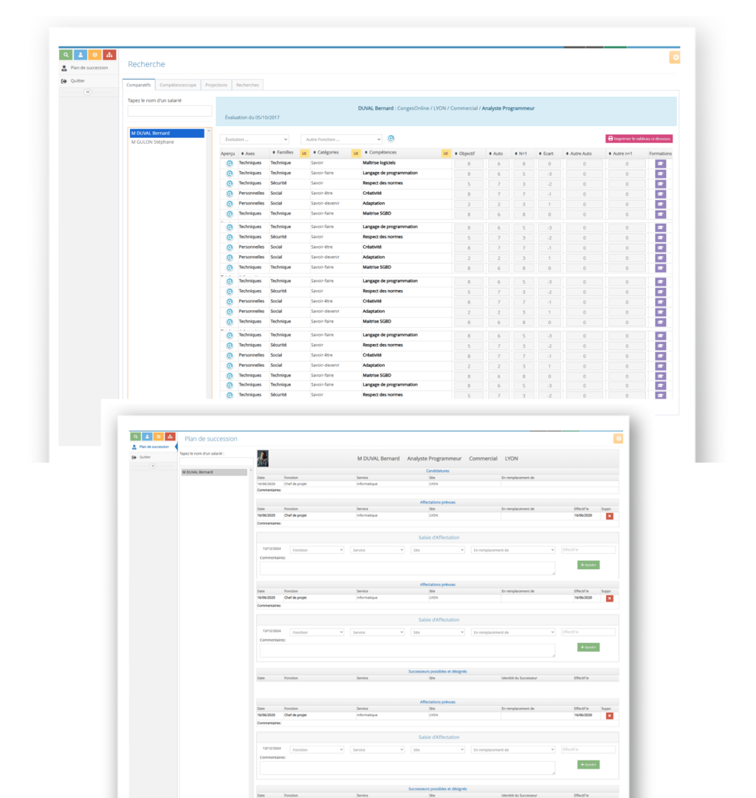Open the Fonction dropdown in first Saisie d'Affectation

point(317,550)
